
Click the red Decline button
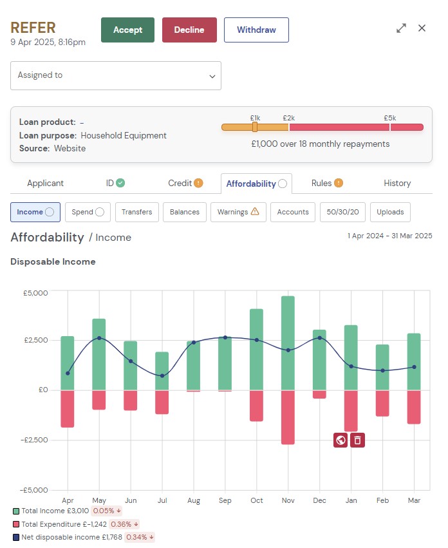tap(189, 30)
